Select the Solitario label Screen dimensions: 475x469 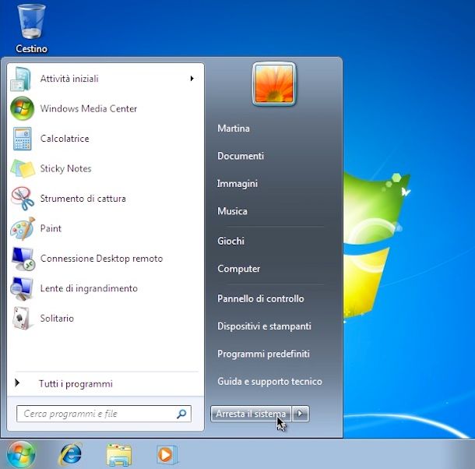pos(57,319)
